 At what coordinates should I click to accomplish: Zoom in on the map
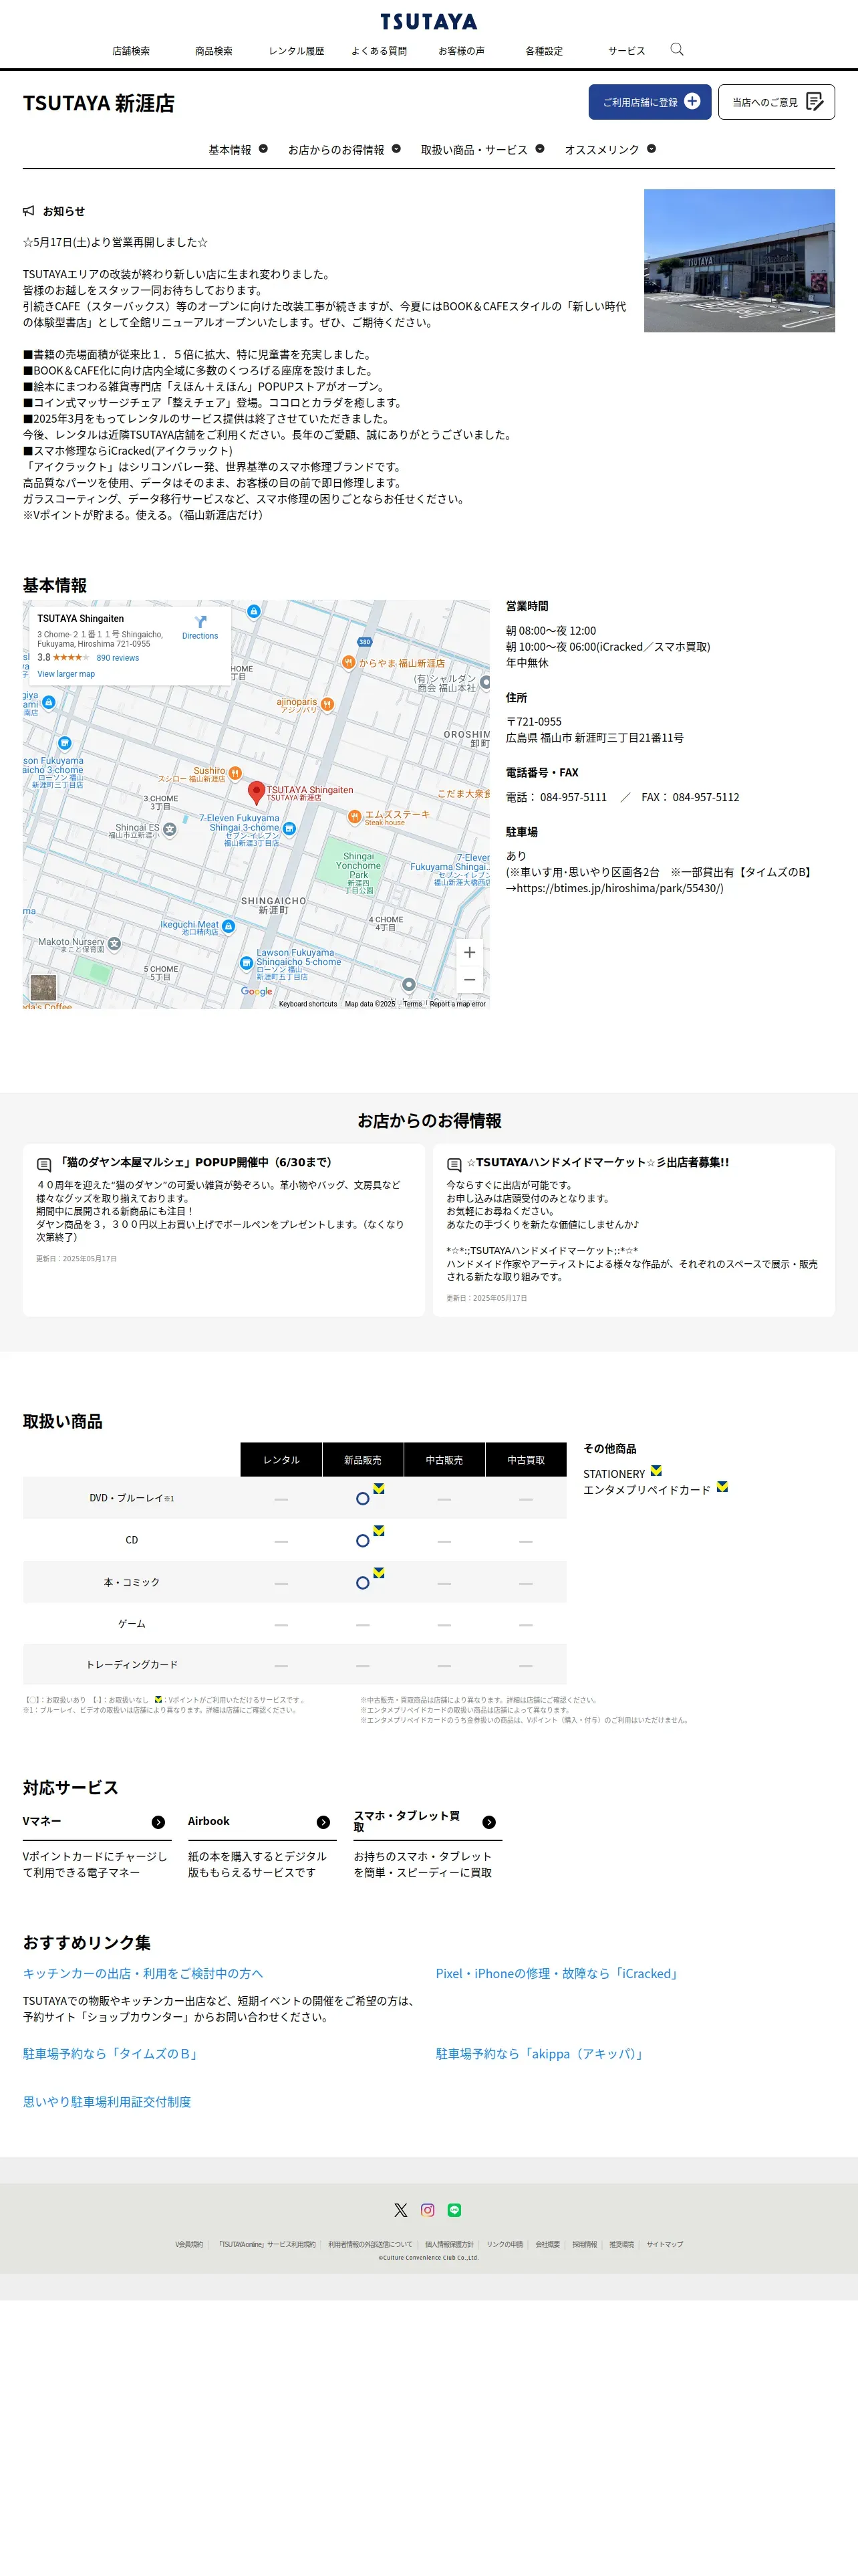pos(470,952)
